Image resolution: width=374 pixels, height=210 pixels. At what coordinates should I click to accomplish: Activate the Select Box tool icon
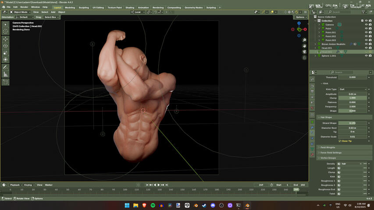coord(5,24)
